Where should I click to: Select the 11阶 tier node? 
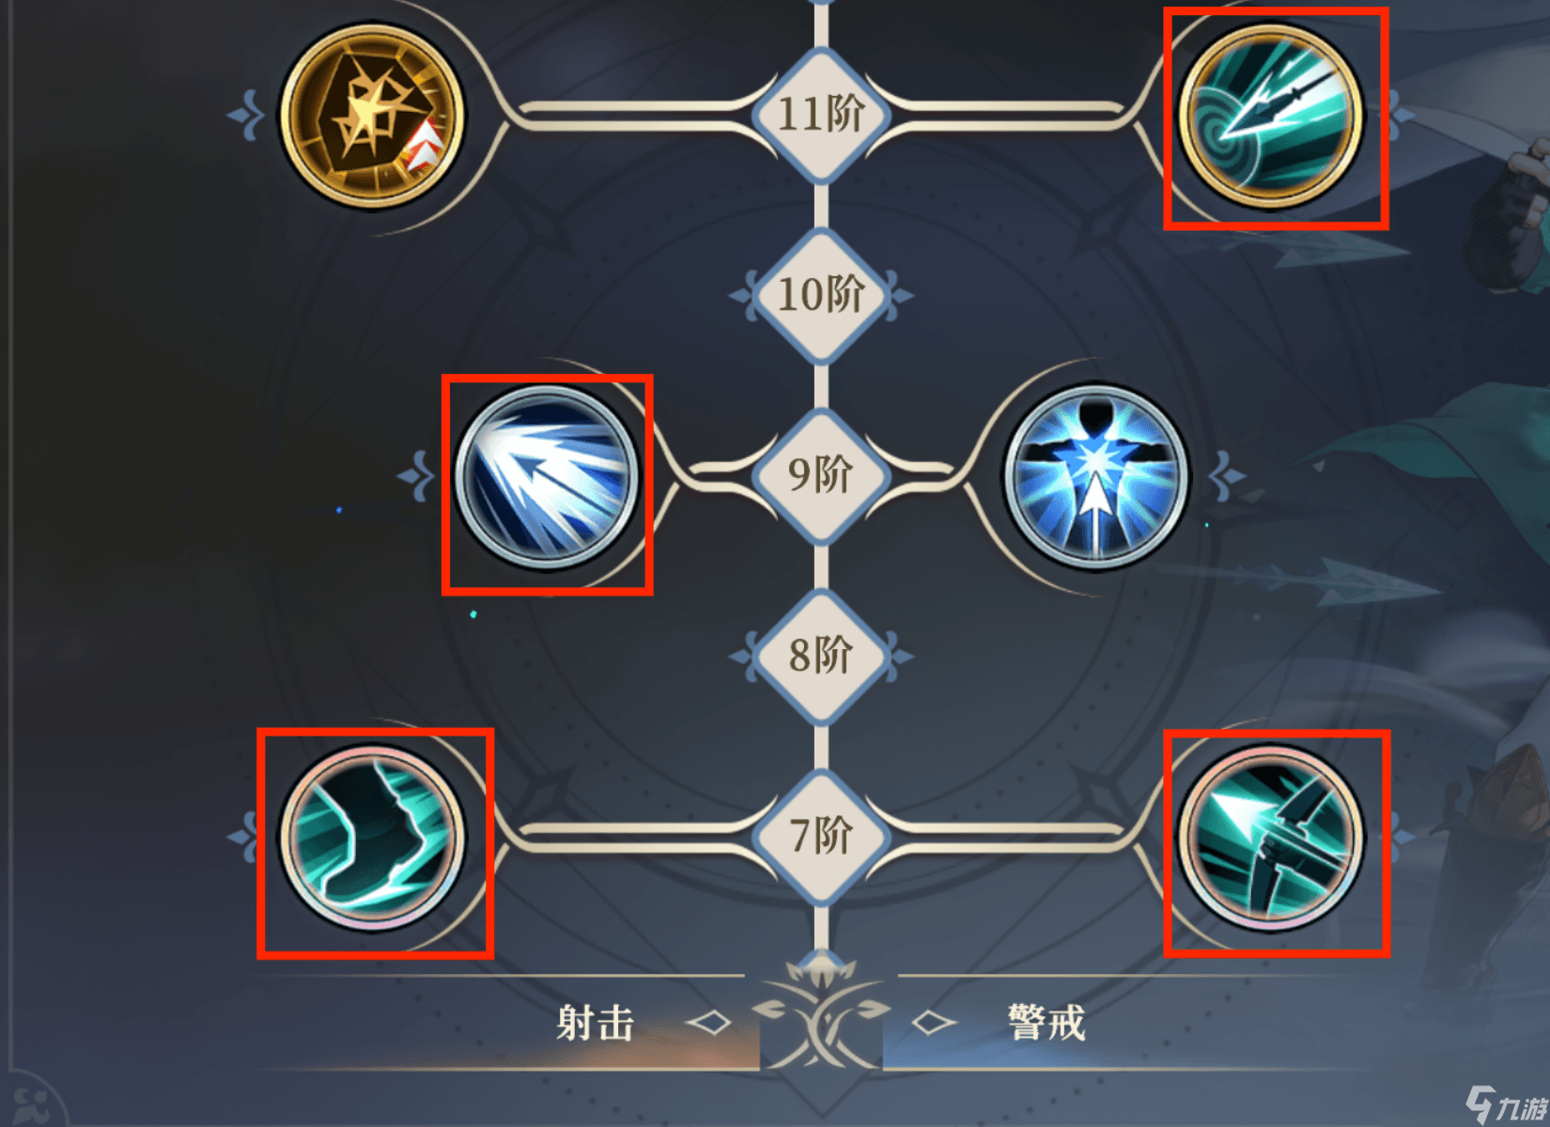[x=821, y=115]
